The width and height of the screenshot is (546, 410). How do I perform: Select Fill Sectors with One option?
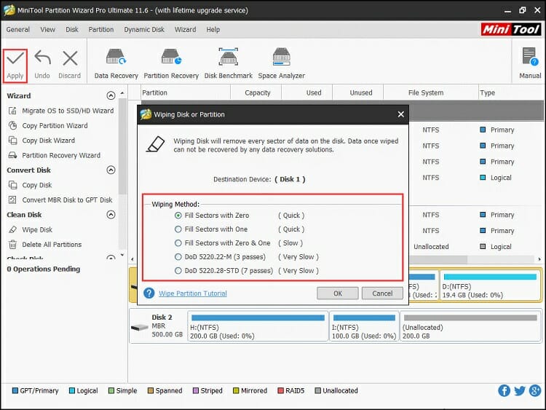click(178, 229)
